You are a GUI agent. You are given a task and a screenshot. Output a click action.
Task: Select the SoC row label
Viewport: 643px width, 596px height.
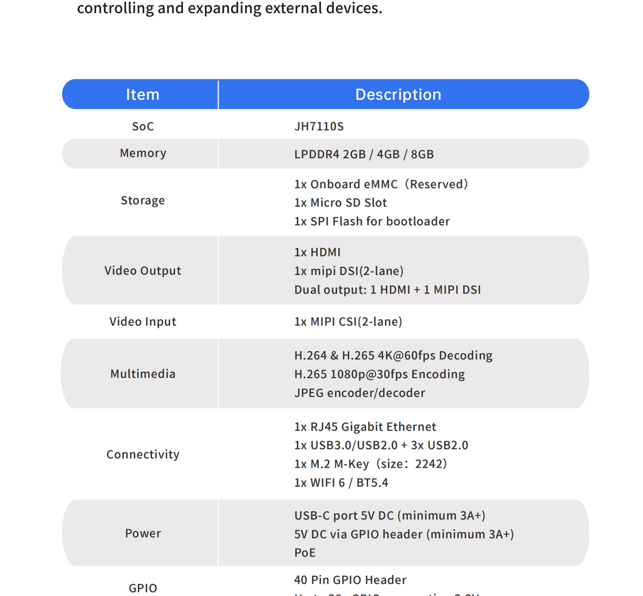pos(143,126)
